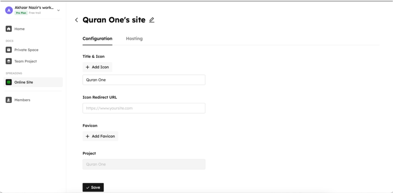
Task: Click the pencil edit icon beside site title
Action: coord(152,20)
